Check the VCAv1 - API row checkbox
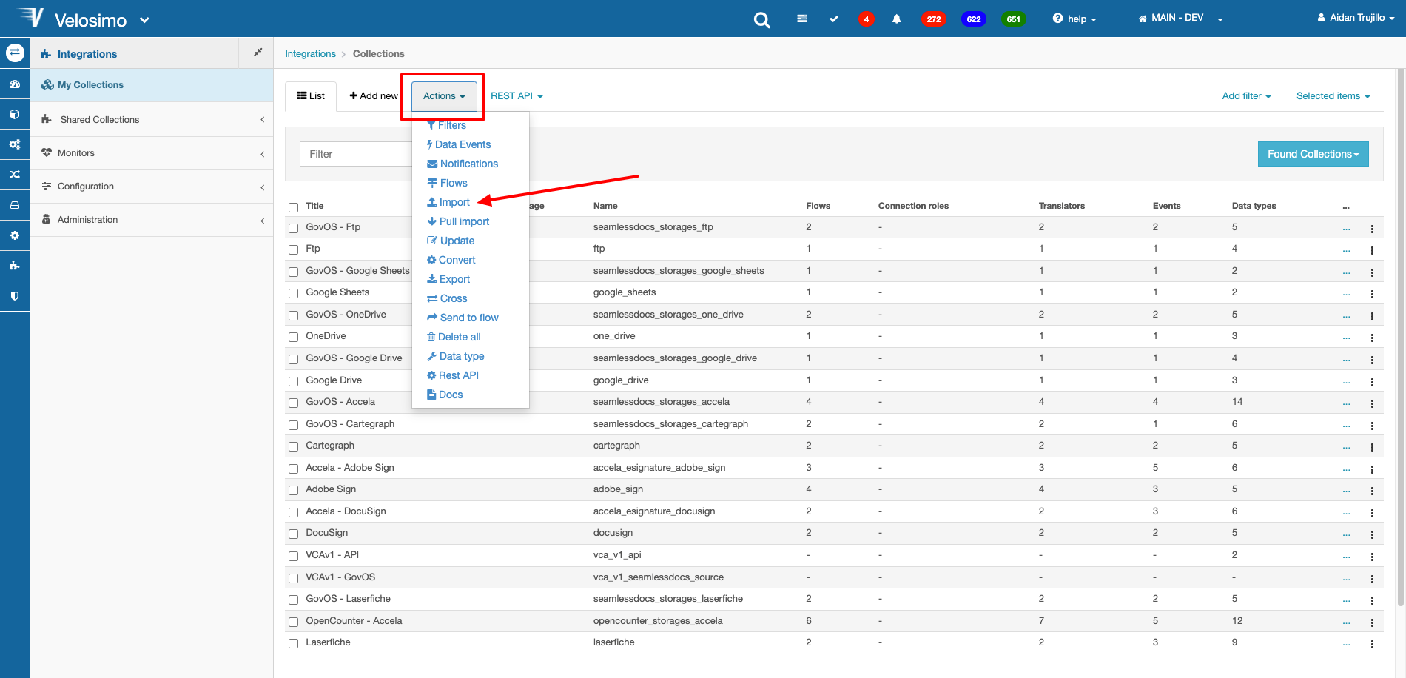Viewport: 1406px width, 678px height. [293, 557]
